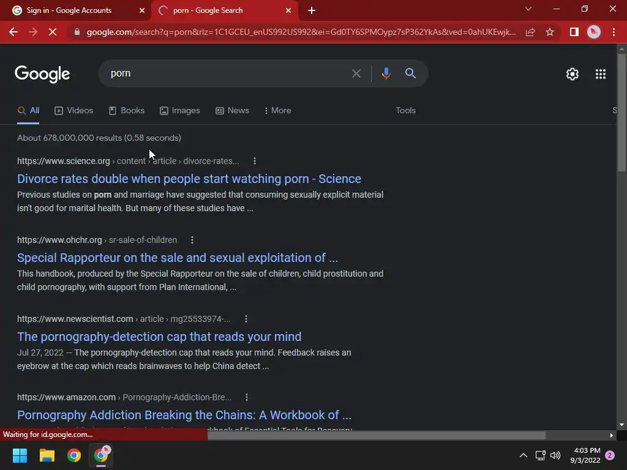Open search Tools options

click(405, 111)
